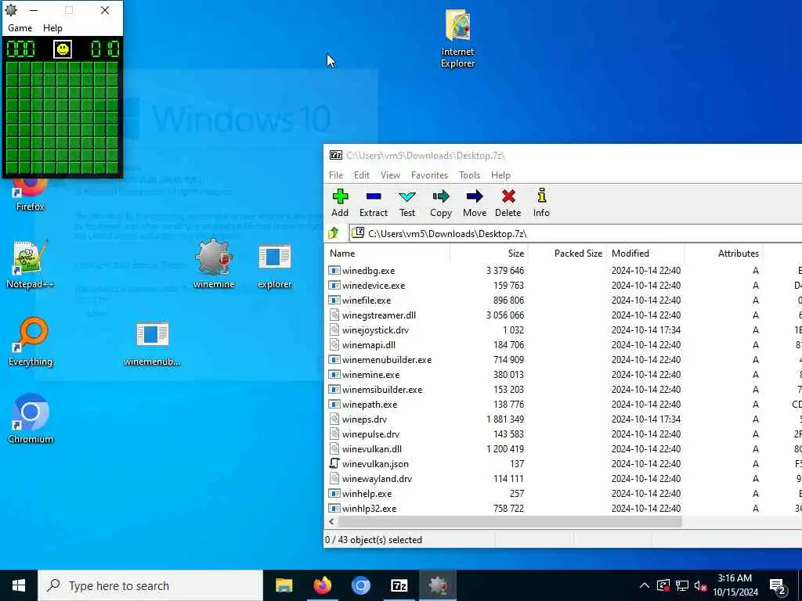Select the Firefox desktop shortcut
802x601 pixels.
pyautogui.click(x=31, y=195)
